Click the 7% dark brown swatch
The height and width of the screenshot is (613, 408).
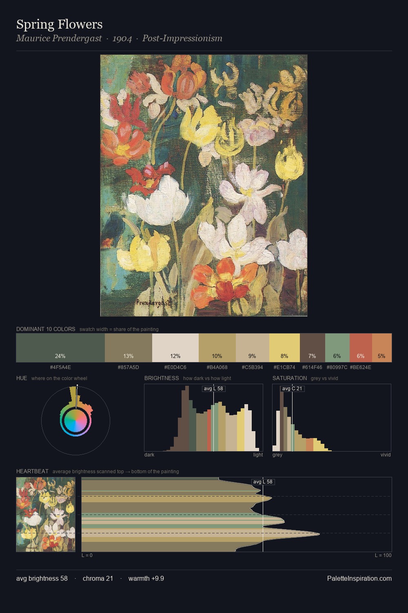pos(313,348)
